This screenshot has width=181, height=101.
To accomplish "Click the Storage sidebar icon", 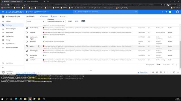I will point(3,40).
